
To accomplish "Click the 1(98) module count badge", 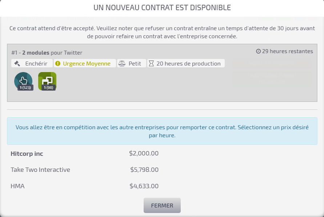I will (48, 88).
